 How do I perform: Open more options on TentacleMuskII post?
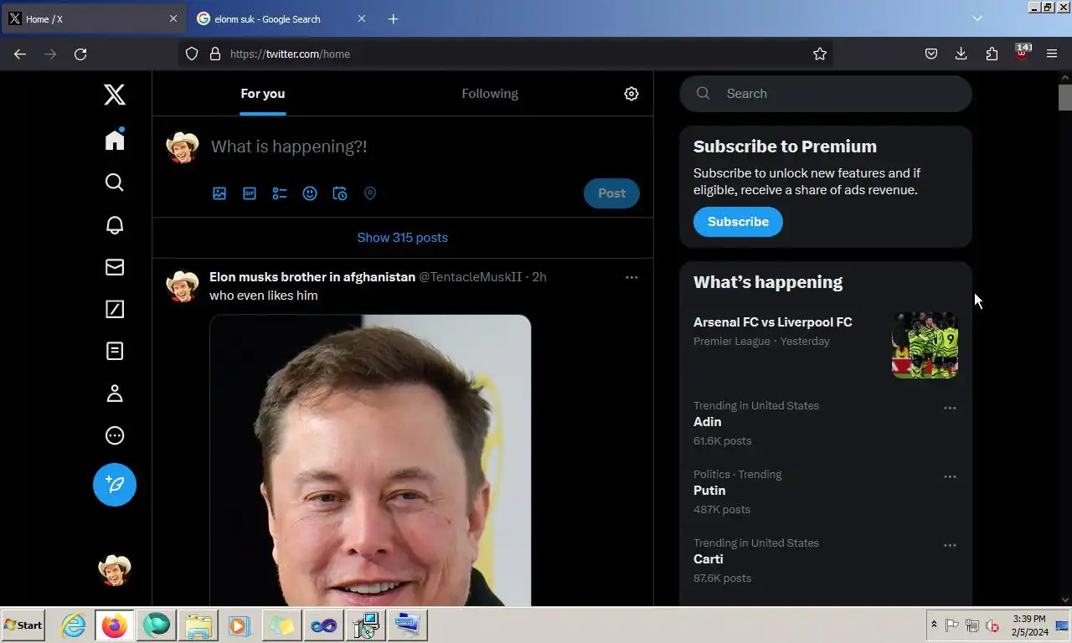click(x=631, y=277)
